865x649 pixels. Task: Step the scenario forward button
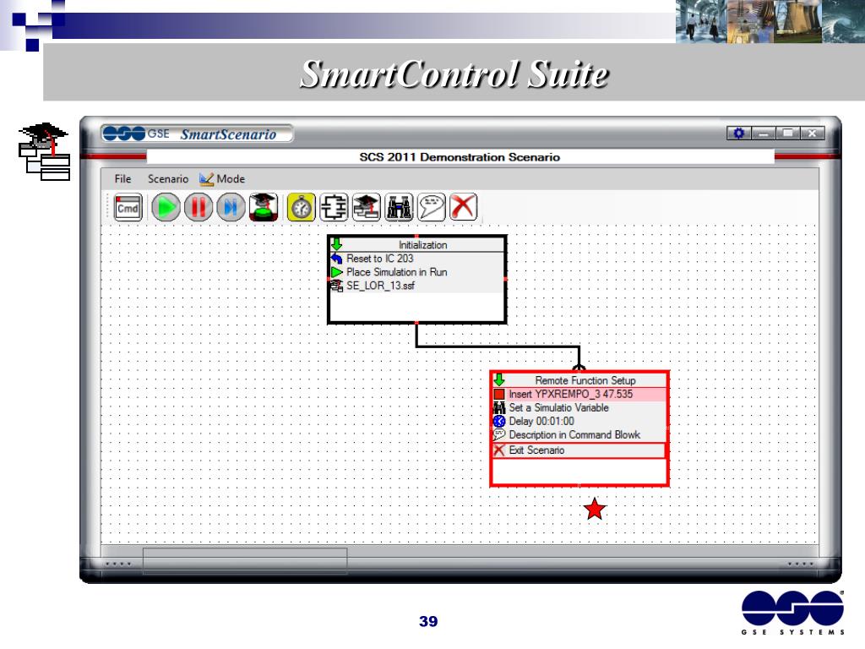pos(231,208)
